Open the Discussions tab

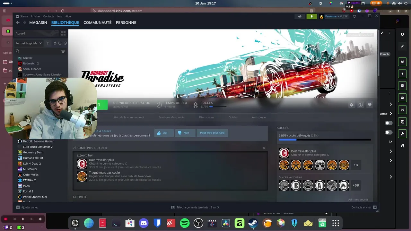206,117
